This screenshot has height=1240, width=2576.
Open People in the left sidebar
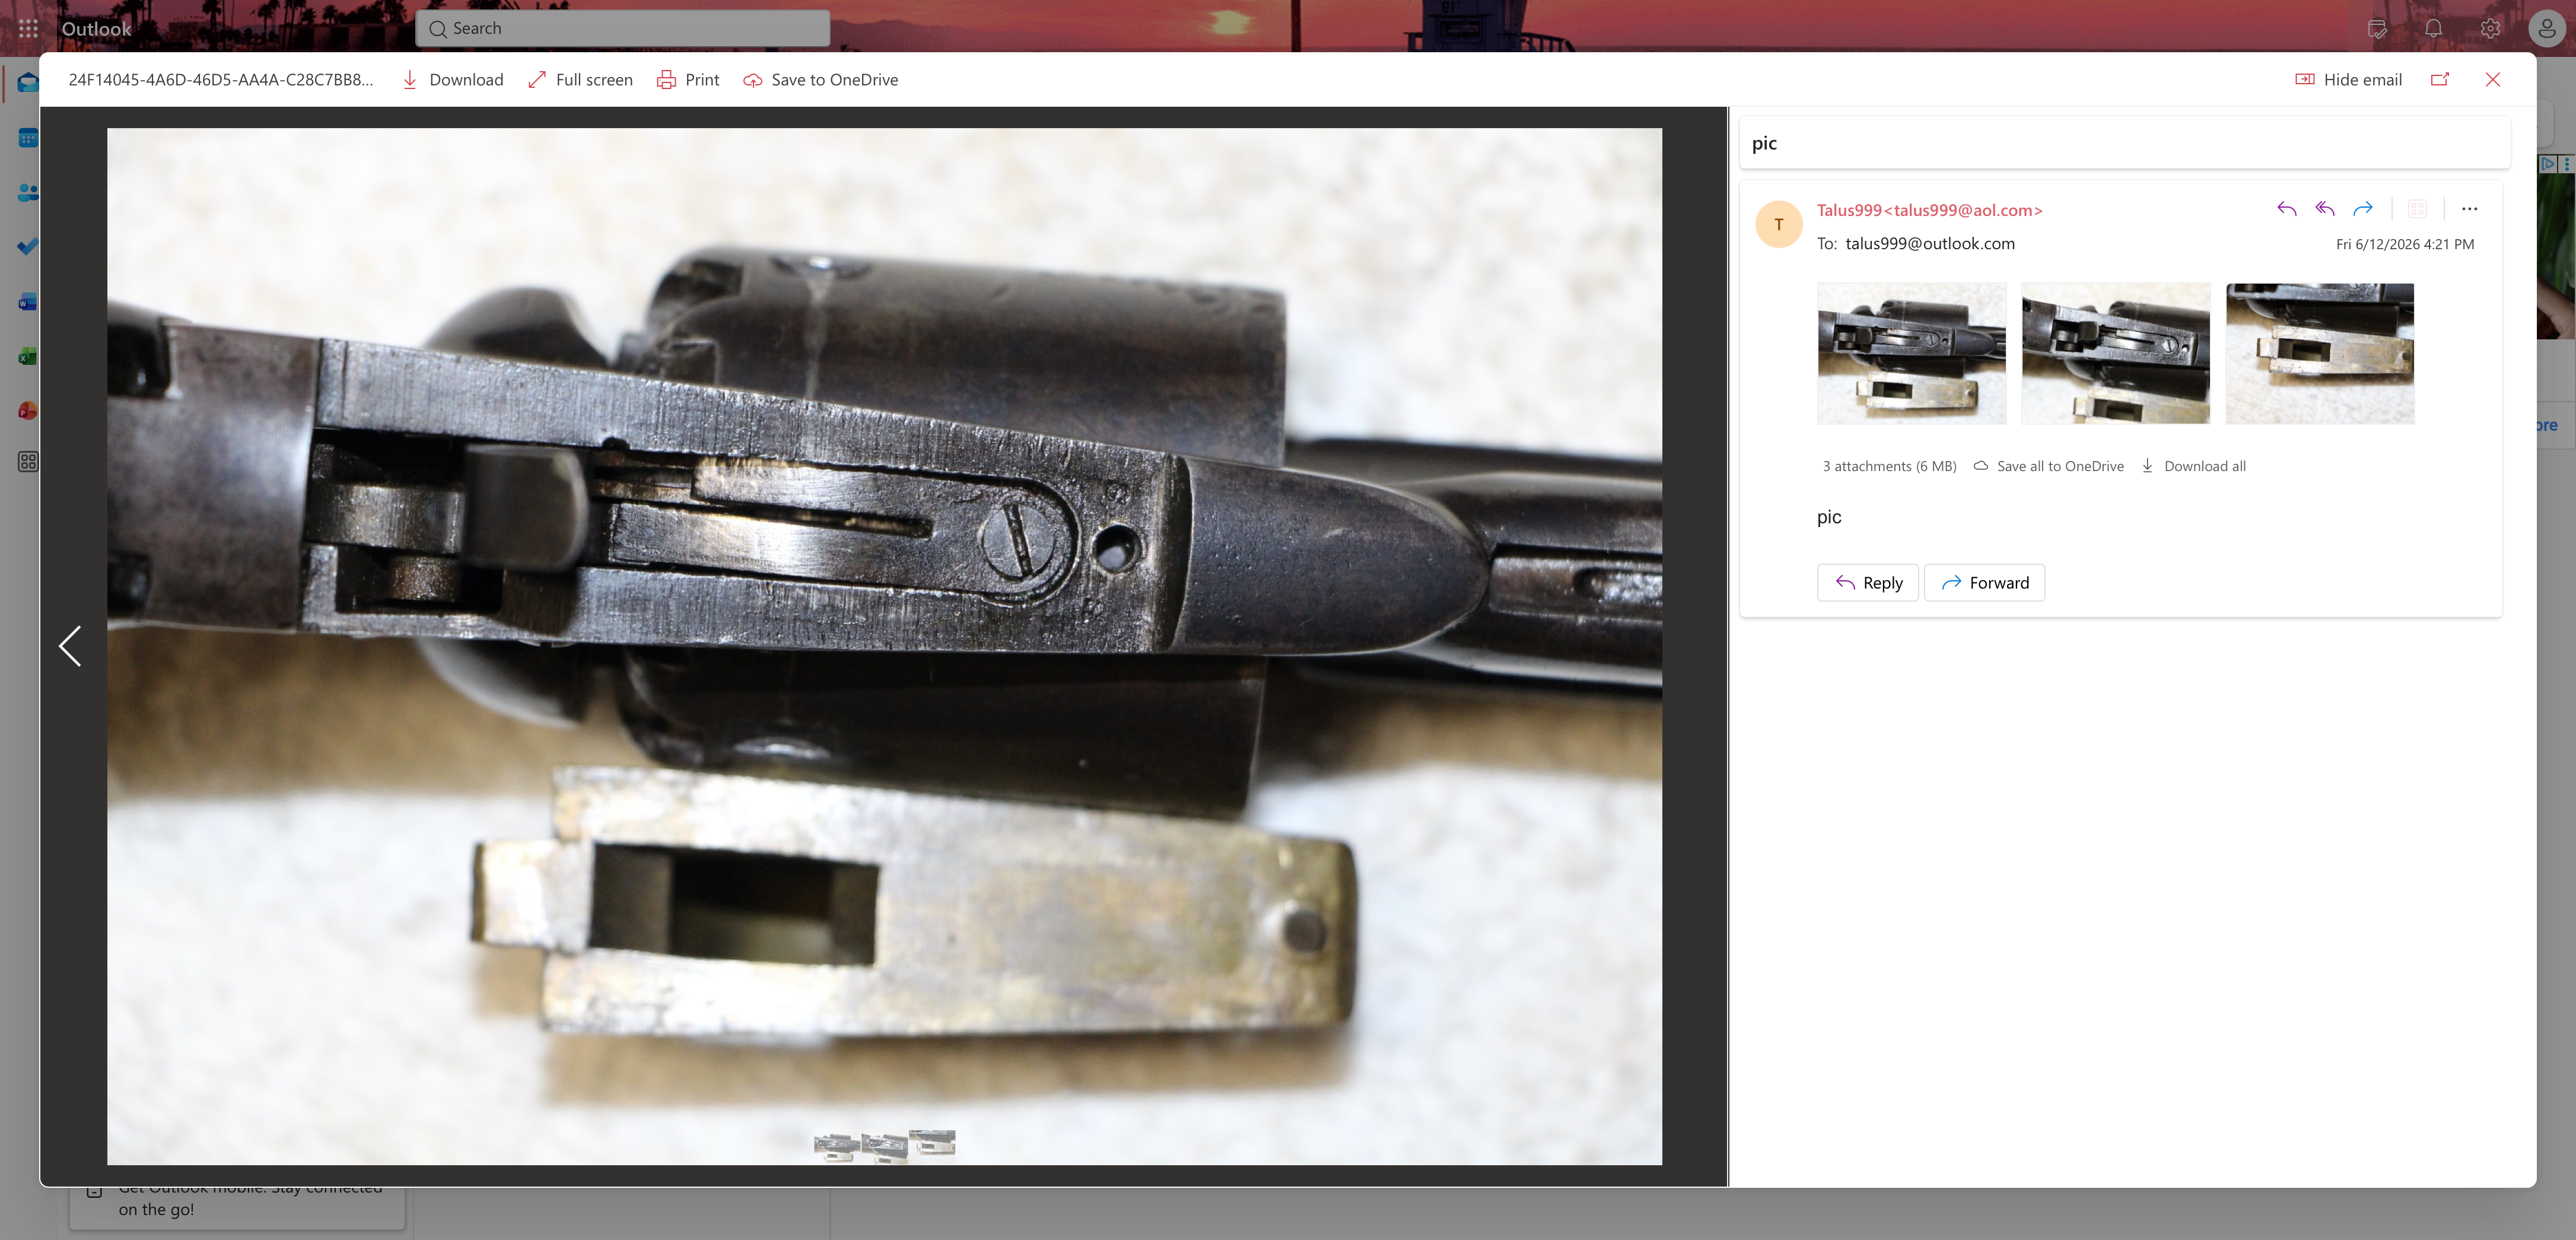(x=28, y=193)
